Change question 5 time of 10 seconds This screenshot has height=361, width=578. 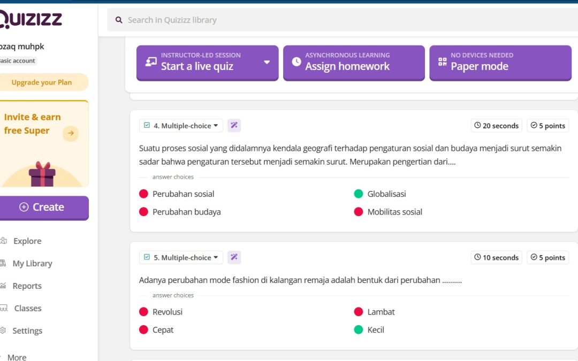496,257
